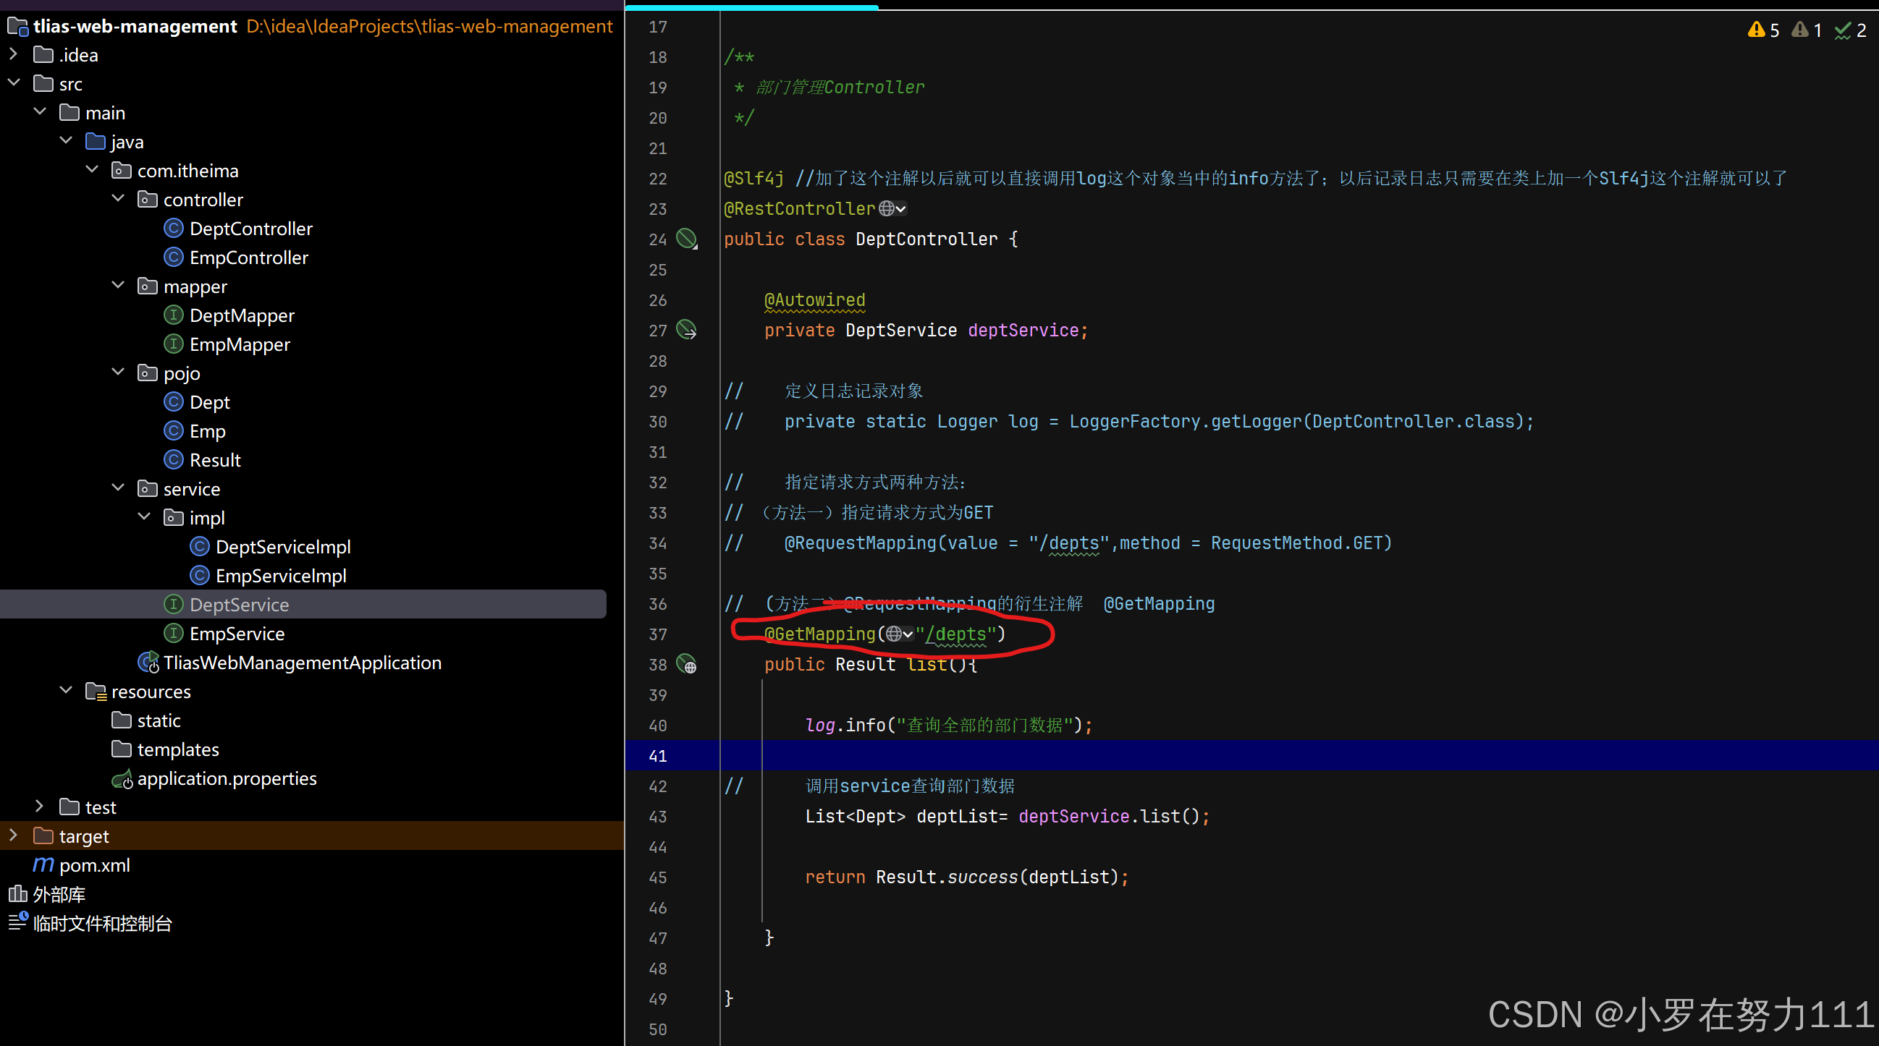Expand the test folder
Screen dimensions: 1879x1046
coord(39,806)
